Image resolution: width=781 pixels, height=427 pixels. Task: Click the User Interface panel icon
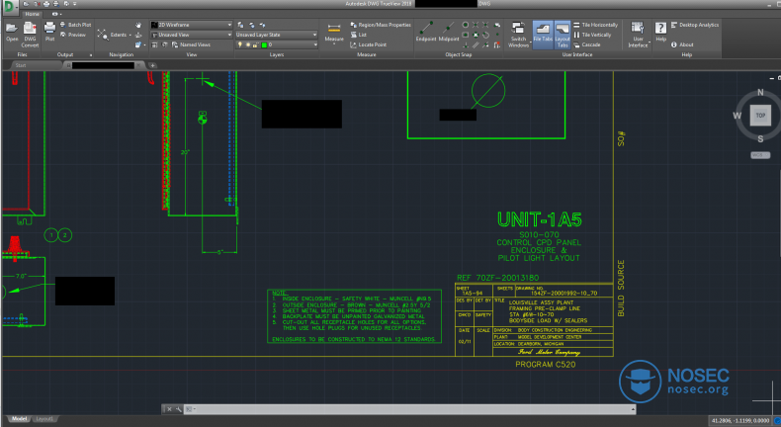638,28
